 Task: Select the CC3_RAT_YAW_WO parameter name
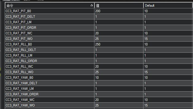tap(20, 105)
